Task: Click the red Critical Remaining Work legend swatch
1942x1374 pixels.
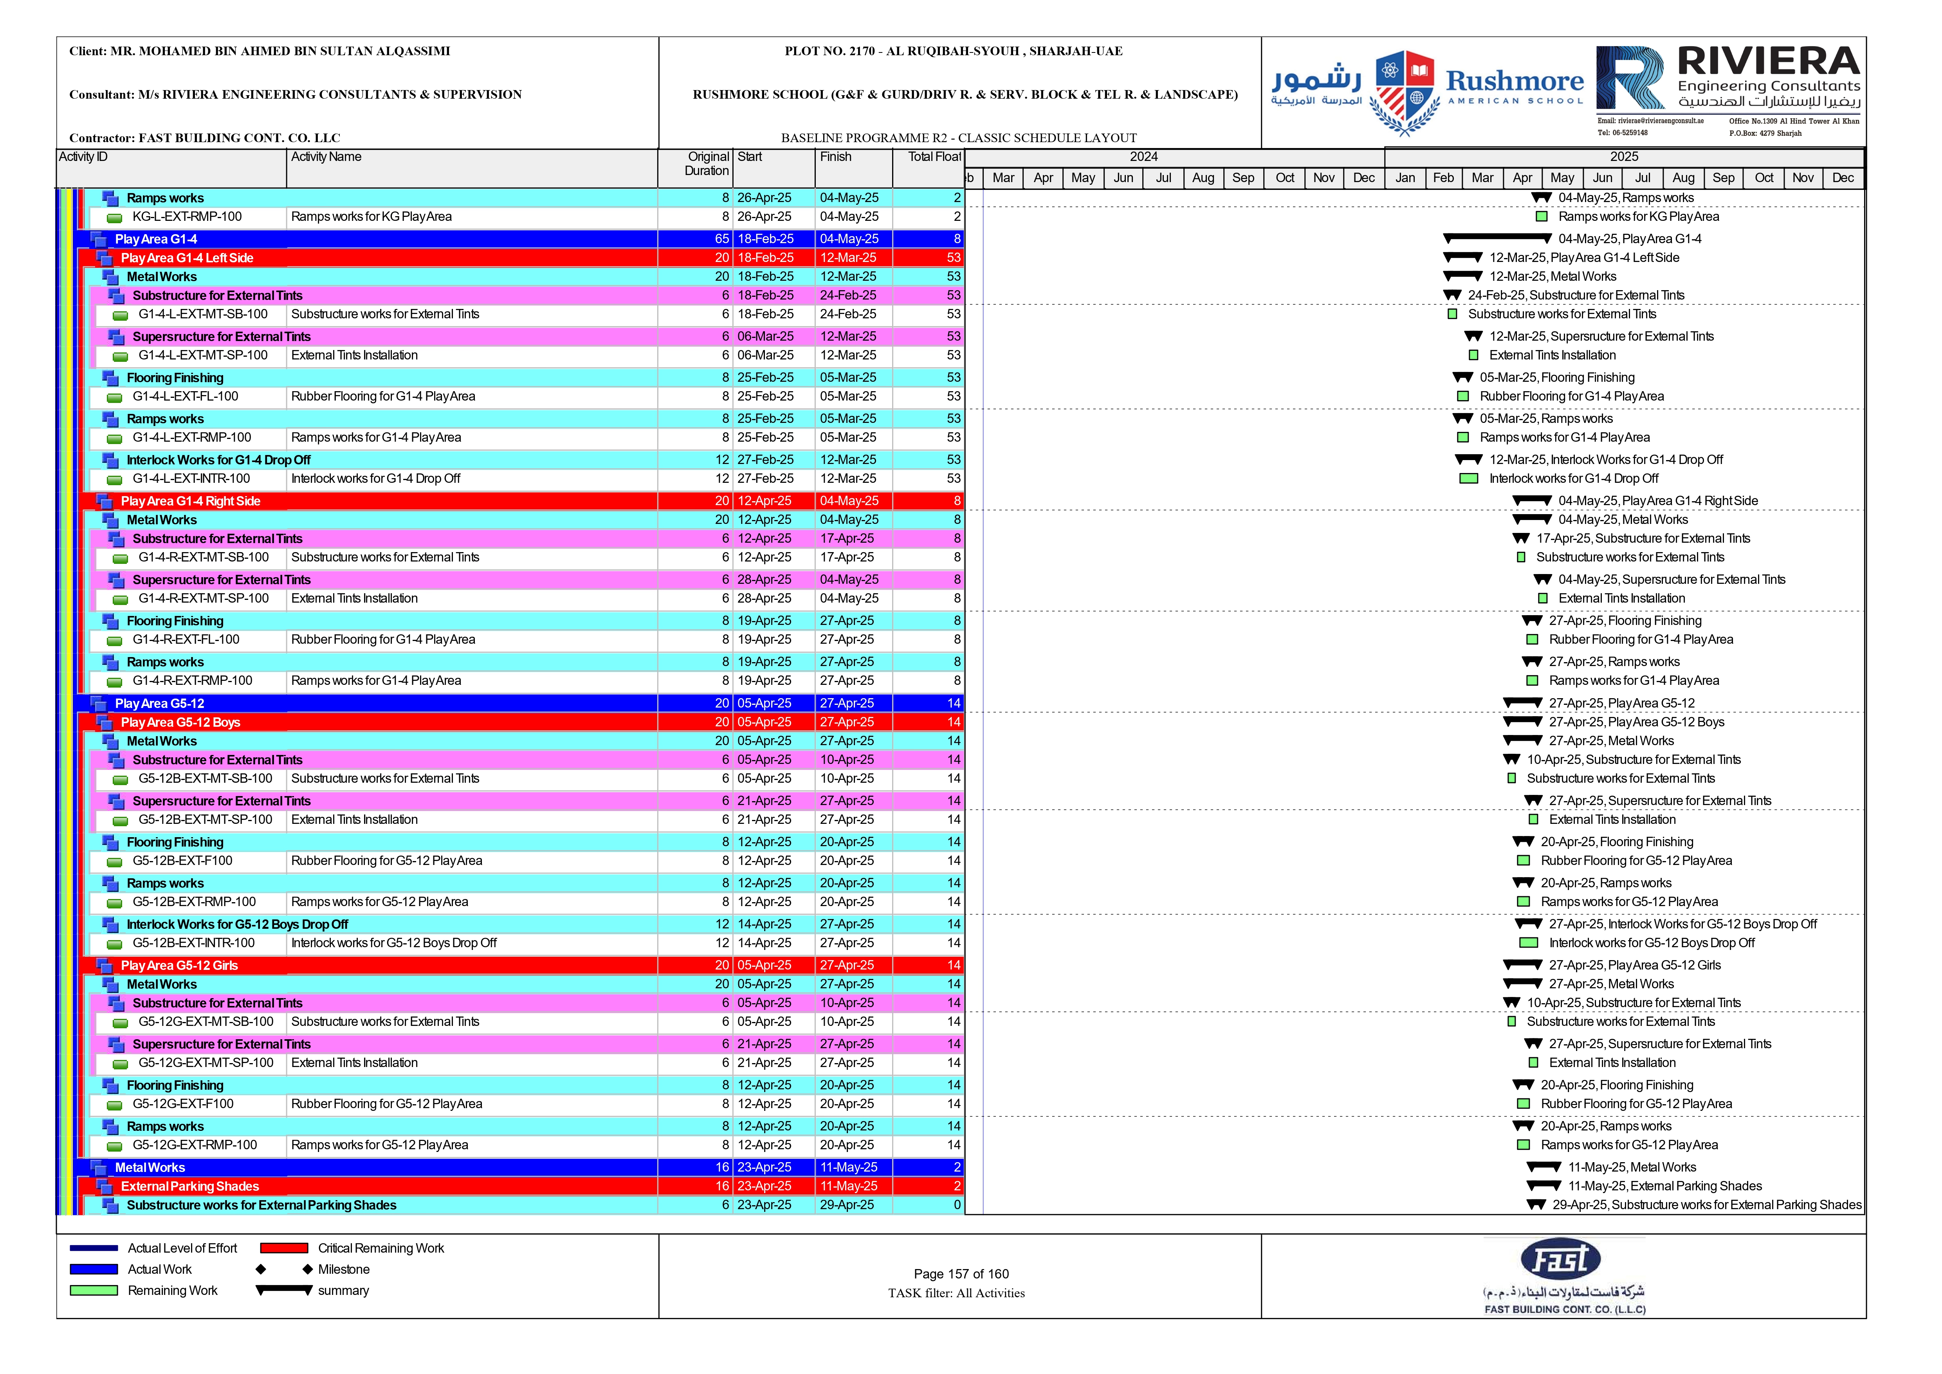Action: tap(284, 1249)
